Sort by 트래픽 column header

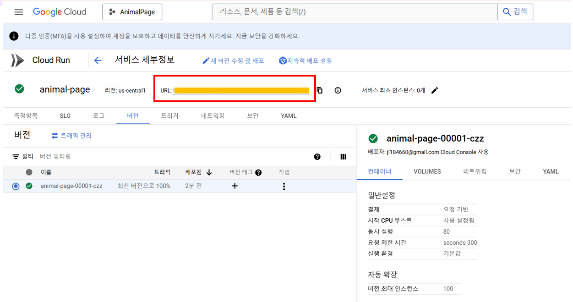click(162, 172)
